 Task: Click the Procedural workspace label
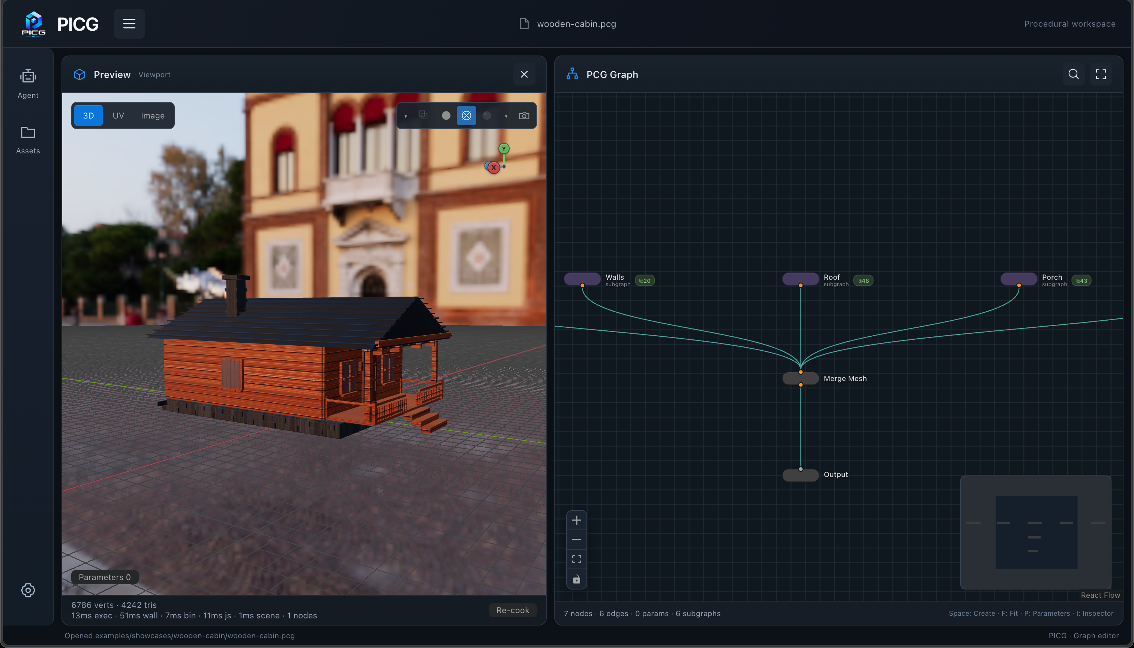1069,24
